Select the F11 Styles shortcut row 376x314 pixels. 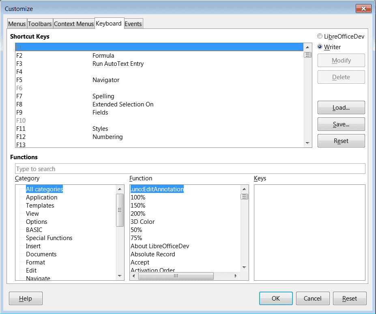[x=159, y=129]
